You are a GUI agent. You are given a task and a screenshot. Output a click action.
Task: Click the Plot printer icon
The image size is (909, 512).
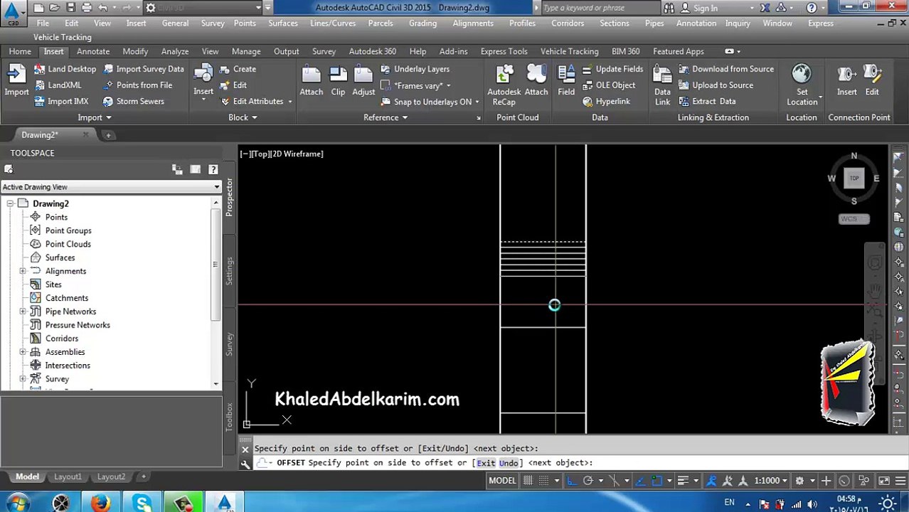coord(87,8)
